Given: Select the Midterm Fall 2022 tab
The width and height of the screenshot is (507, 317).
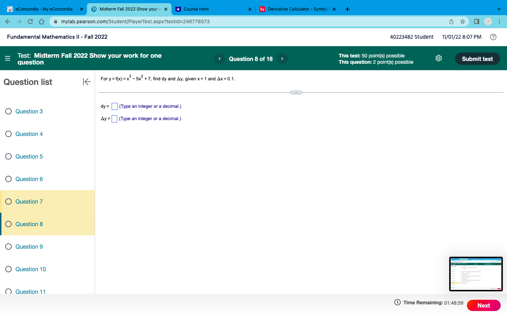Looking at the screenshot, I should [129, 9].
